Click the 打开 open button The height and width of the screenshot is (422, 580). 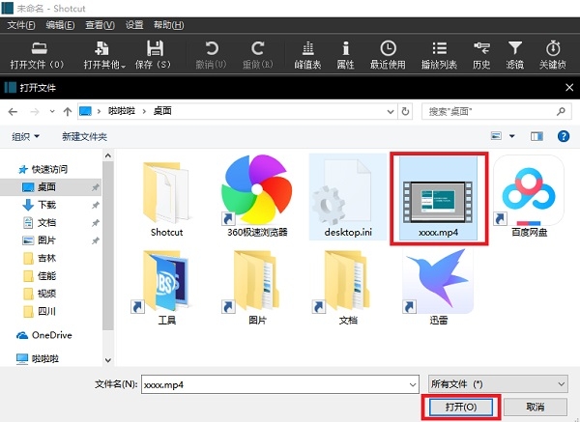[461, 407]
